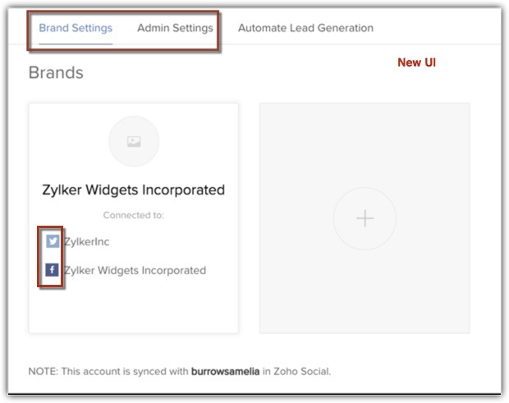Click the Brands heading
The width and height of the screenshot is (509, 403).
click(56, 72)
